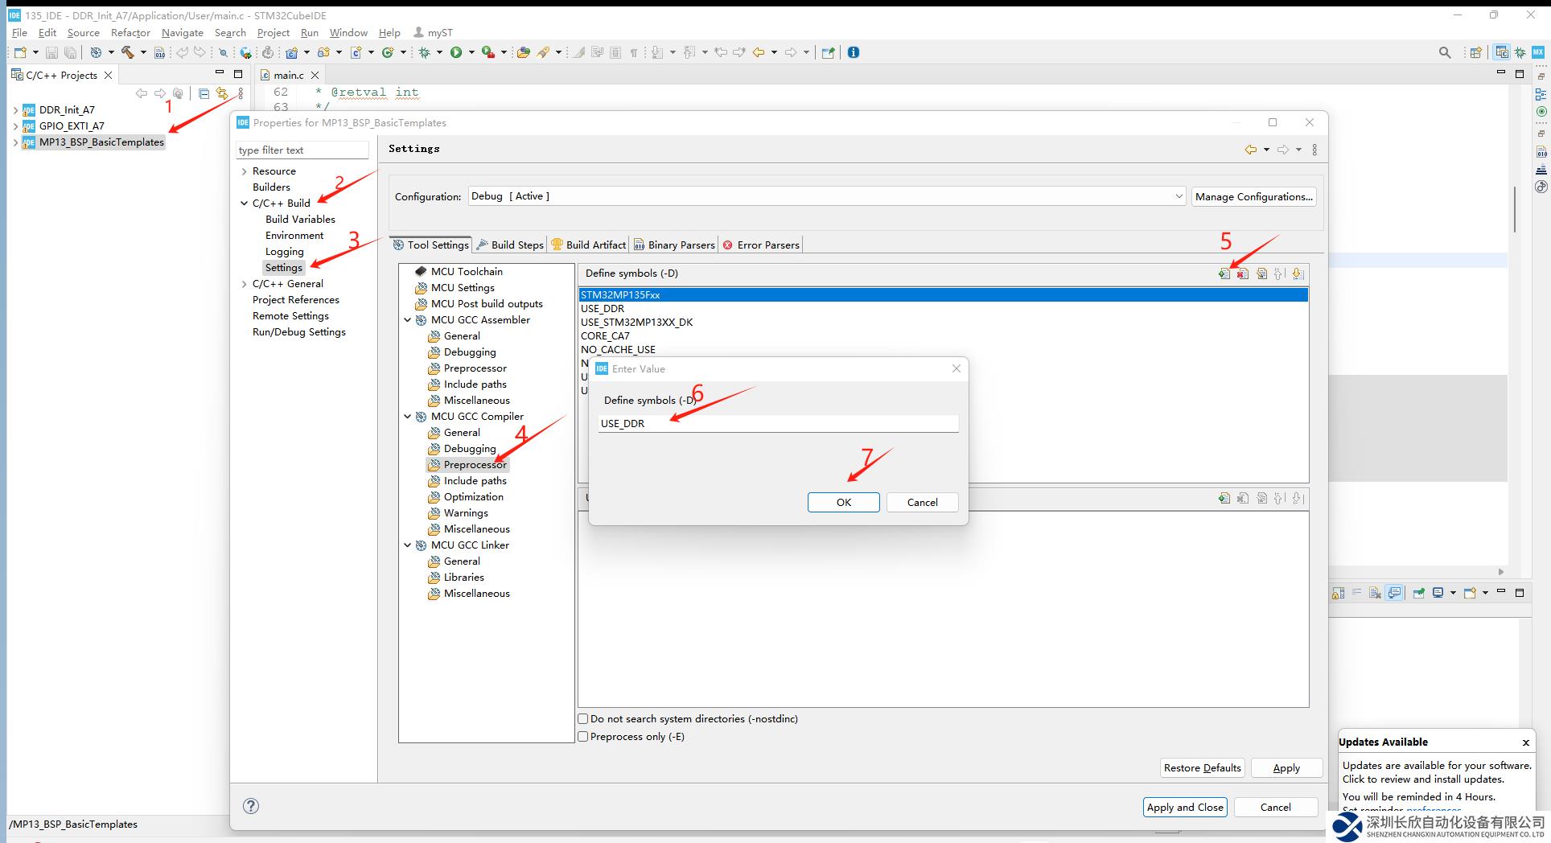1551x843 pixels.
Task: Click the Search magnifier icon in toolbar
Action: click(x=1445, y=52)
